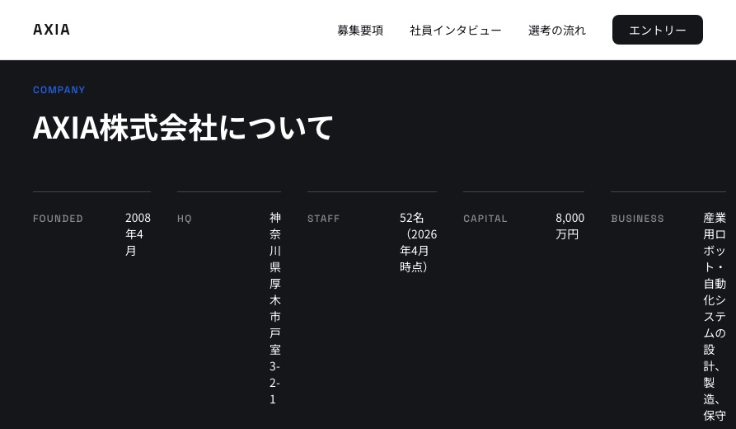Click the エントリー button
The height and width of the screenshot is (429, 736).
(x=657, y=30)
